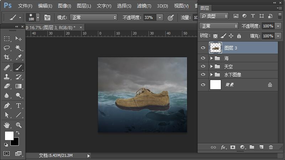Open the 视图(V) menu

point(181,6)
